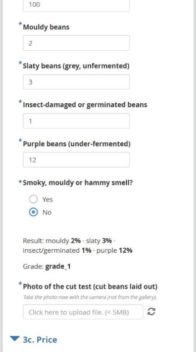The height and width of the screenshot is (352, 196).
Task: Click the Result percentages summary line
Action: (x=77, y=245)
